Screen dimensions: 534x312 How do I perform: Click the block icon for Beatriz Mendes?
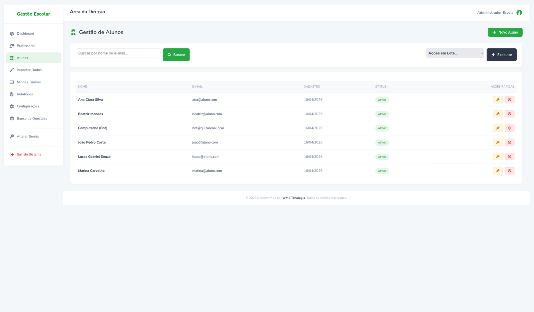509,114
